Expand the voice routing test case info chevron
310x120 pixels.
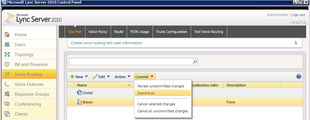(x=296, y=43)
